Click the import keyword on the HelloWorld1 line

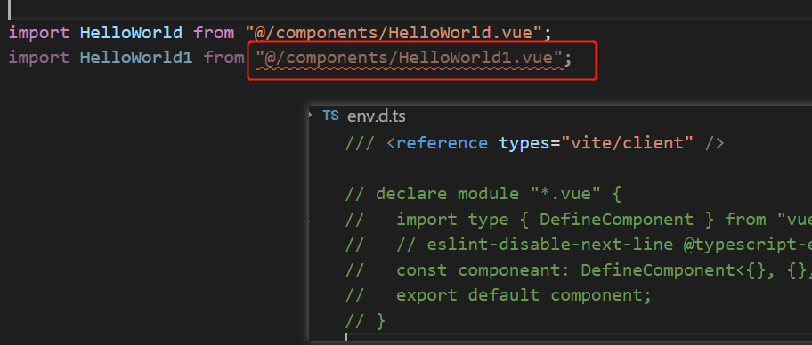pyautogui.click(x=39, y=58)
